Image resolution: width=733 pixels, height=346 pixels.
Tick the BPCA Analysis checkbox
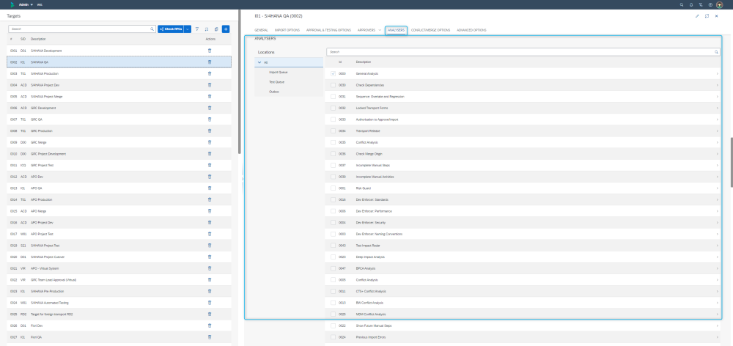pos(333,268)
